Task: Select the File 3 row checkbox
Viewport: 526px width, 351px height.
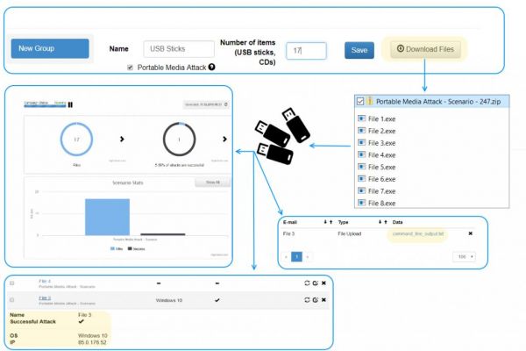Action: click(11, 299)
